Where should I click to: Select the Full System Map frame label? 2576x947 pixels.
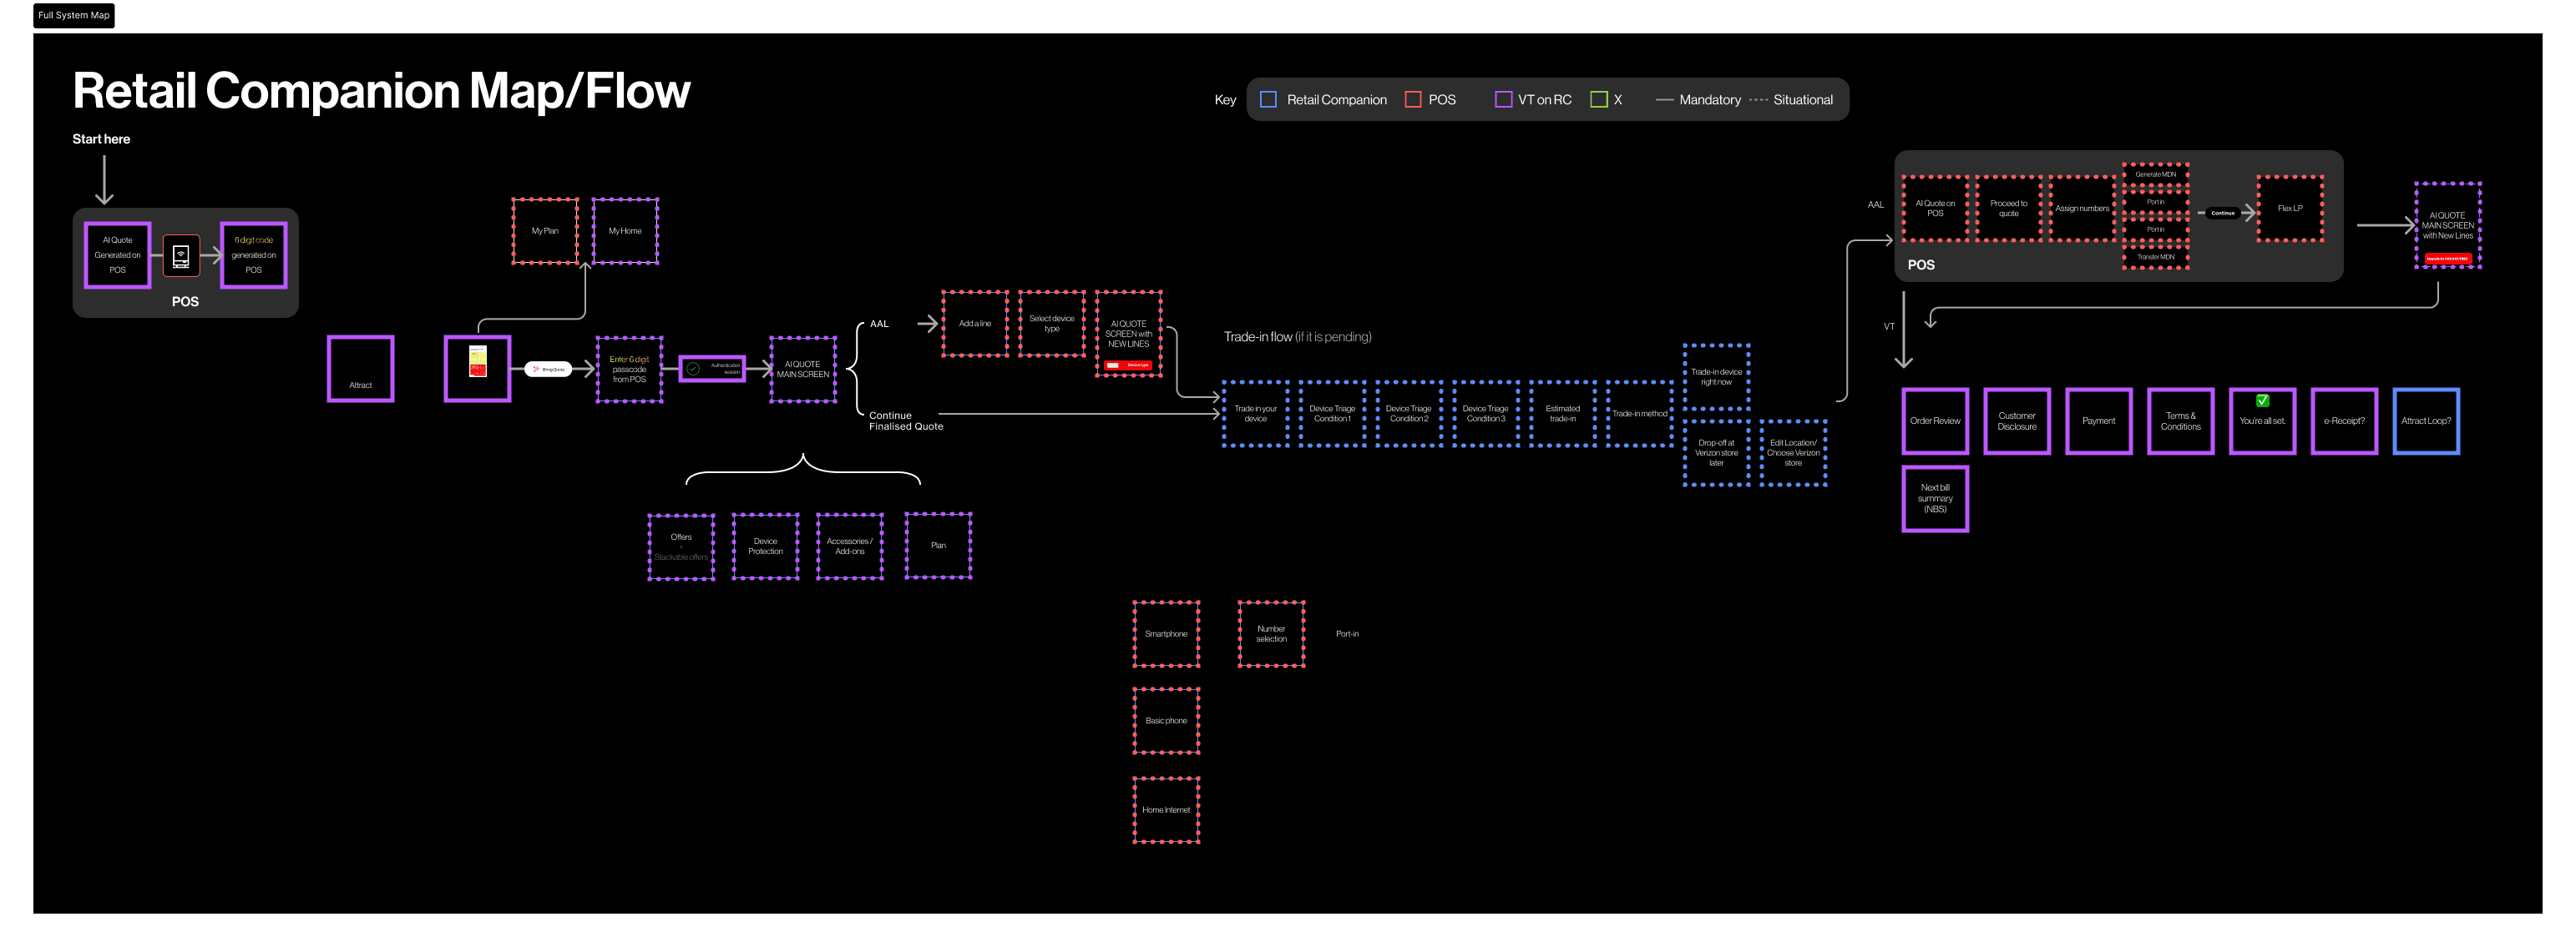(x=74, y=15)
